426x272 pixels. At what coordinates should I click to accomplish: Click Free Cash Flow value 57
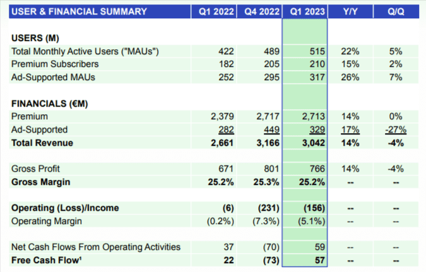[320, 260]
